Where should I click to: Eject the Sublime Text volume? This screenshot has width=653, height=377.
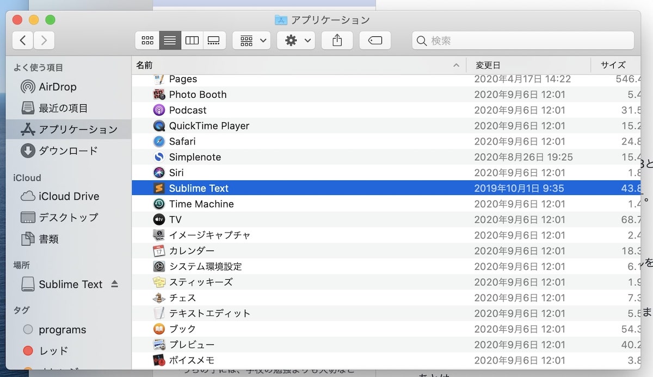coord(114,284)
